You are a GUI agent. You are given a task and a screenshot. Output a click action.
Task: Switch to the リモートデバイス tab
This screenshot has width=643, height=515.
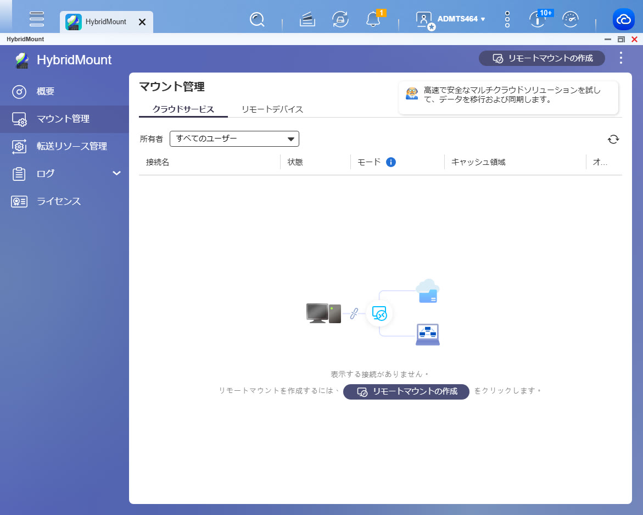(272, 109)
